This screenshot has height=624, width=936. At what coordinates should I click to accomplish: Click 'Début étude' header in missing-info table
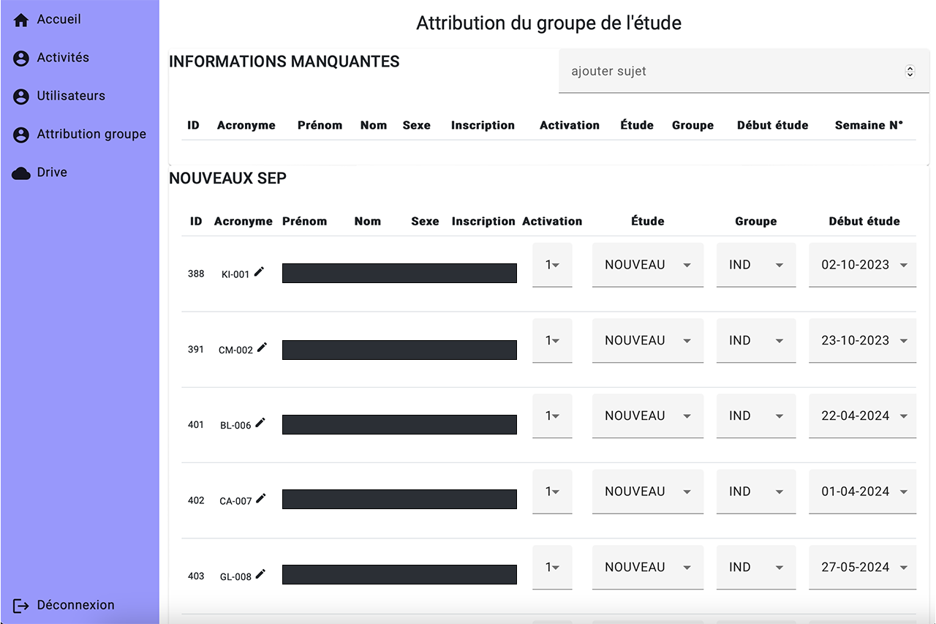click(x=773, y=125)
